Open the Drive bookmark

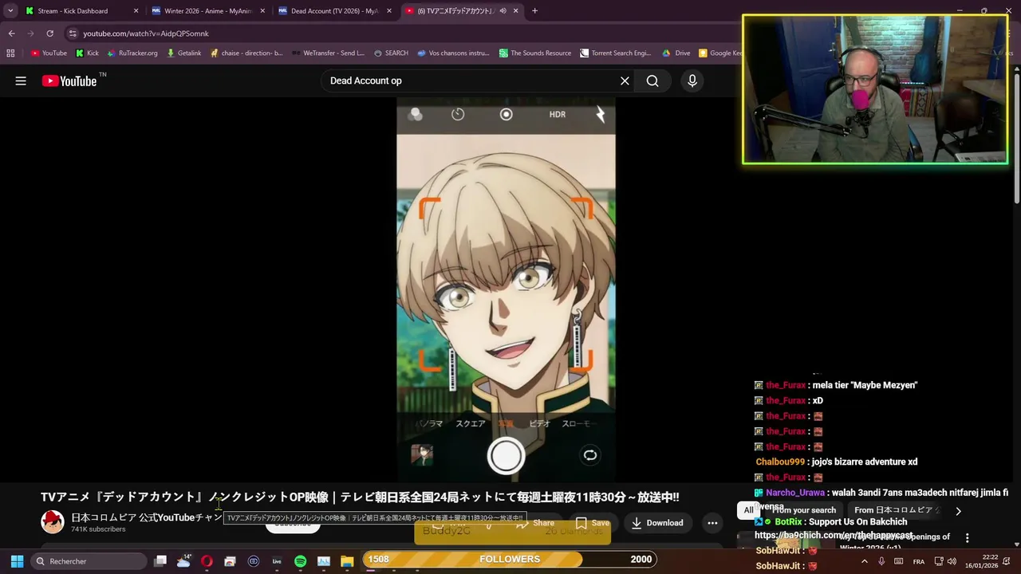click(676, 53)
